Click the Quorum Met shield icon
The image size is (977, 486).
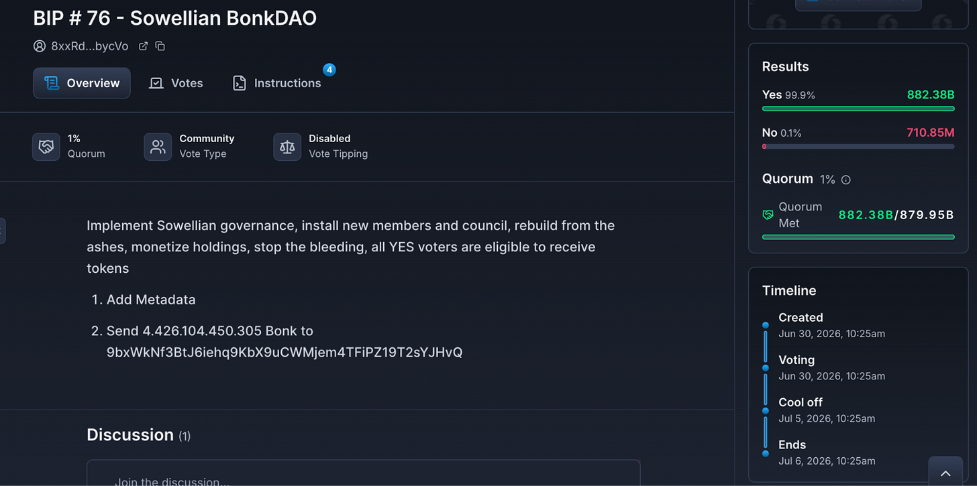(768, 215)
